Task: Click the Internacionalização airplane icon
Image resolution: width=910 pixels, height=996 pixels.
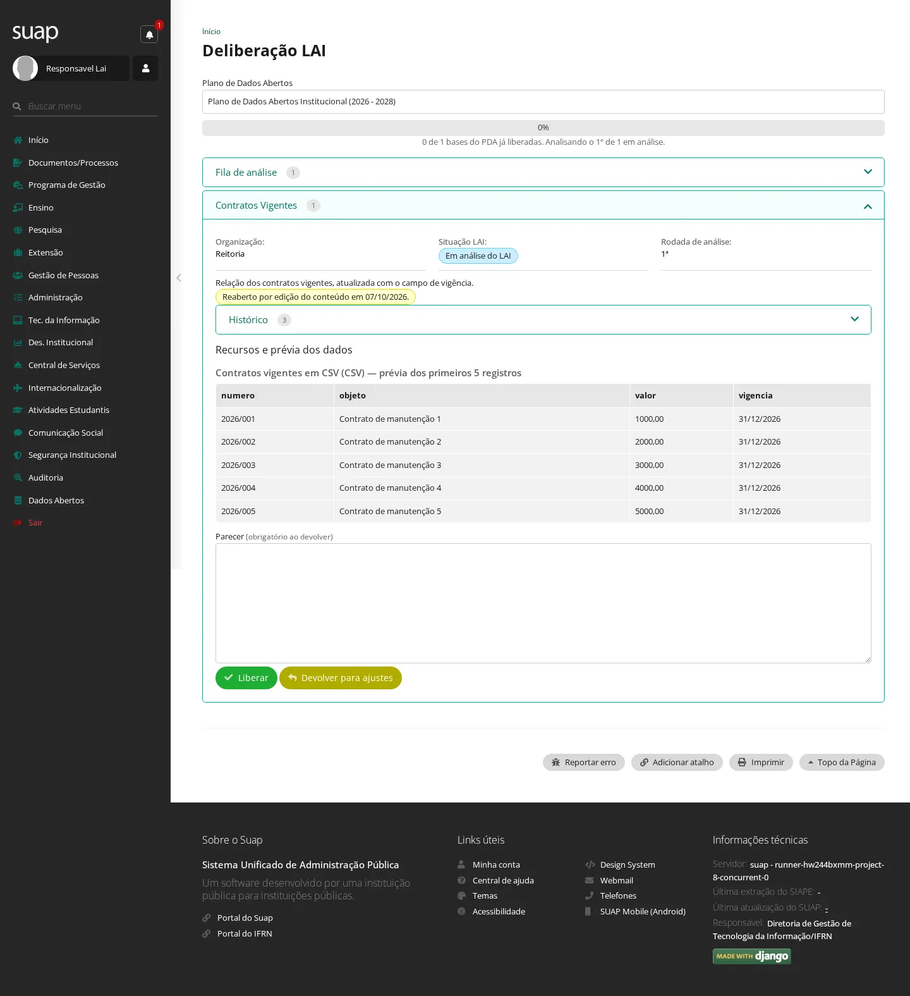Action: click(x=18, y=388)
